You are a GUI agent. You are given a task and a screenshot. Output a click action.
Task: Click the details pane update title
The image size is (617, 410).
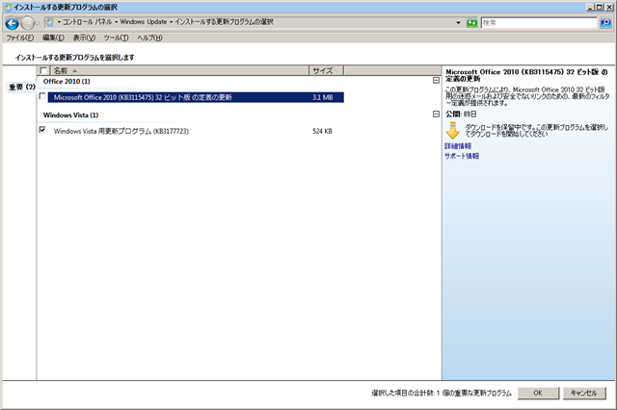[x=526, y=75]
